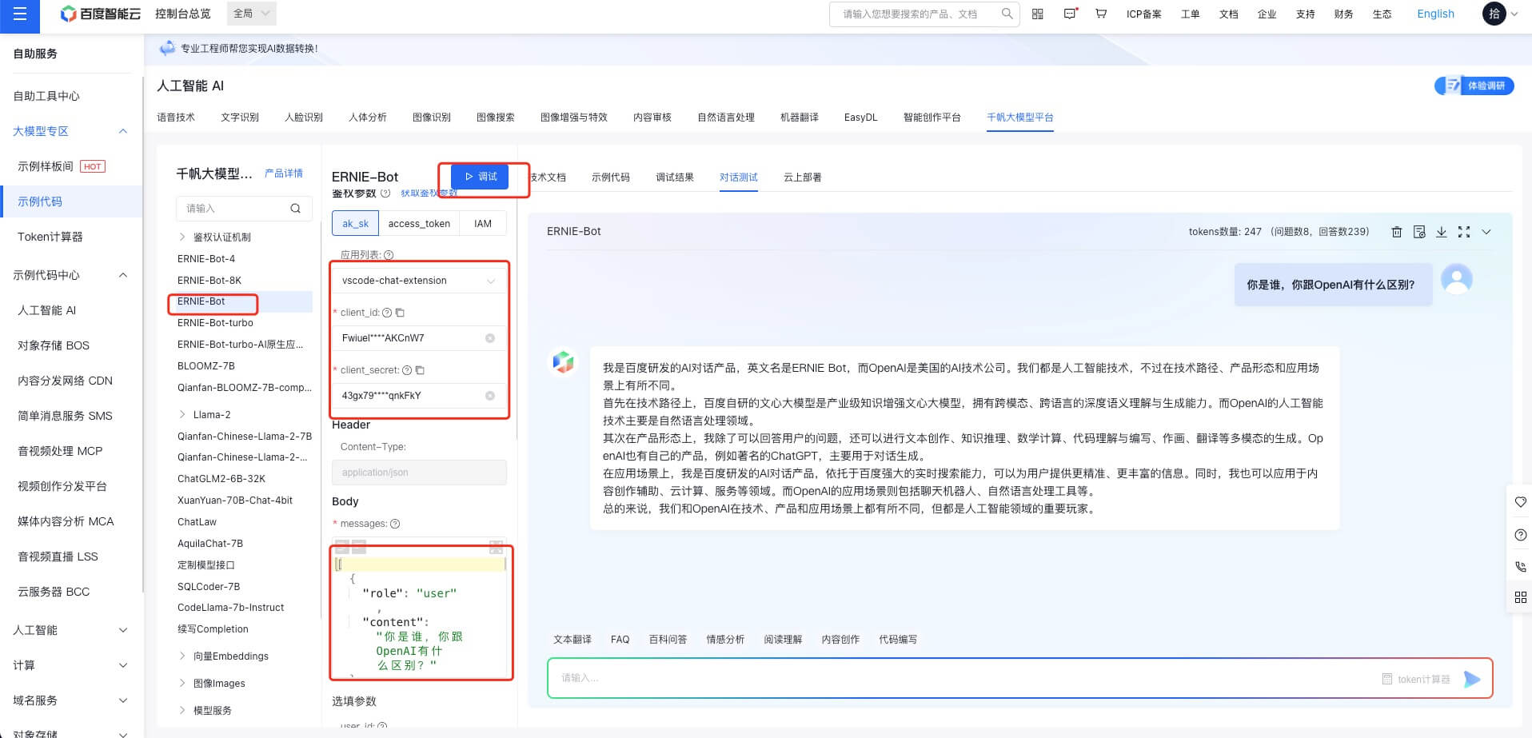Viewport: 1532px width, 738px height.
Task: Expand chat panel with fullscreen icon
Action: 1463,232
